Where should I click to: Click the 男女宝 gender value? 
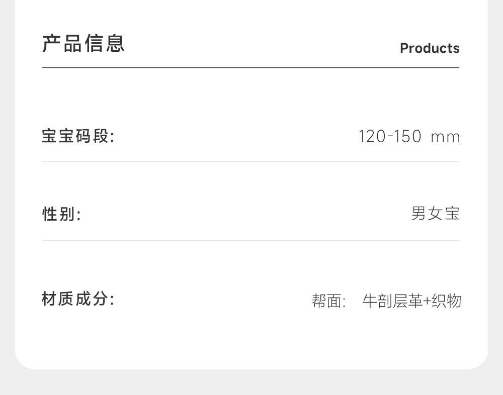pos(435,214)
